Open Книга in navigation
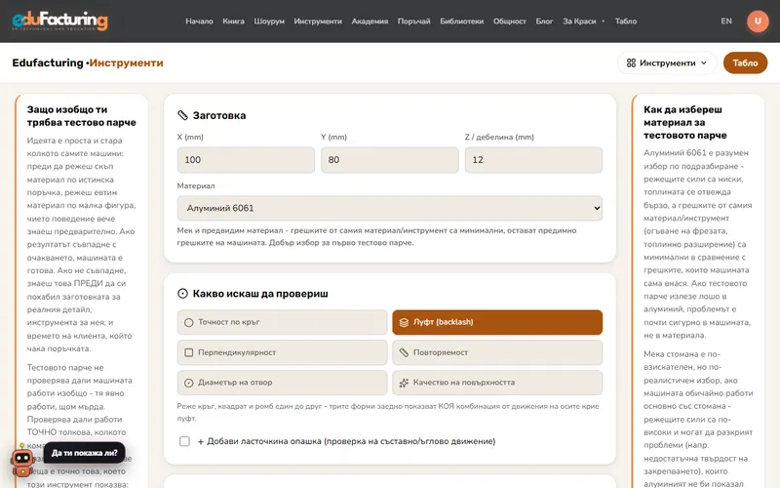The width and height of the screenshot is (780, 488). coord(233,20)
